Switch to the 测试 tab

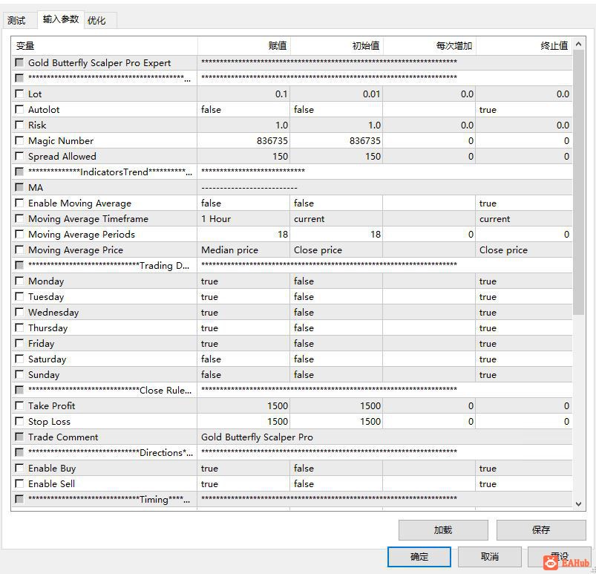pos(17,20)
